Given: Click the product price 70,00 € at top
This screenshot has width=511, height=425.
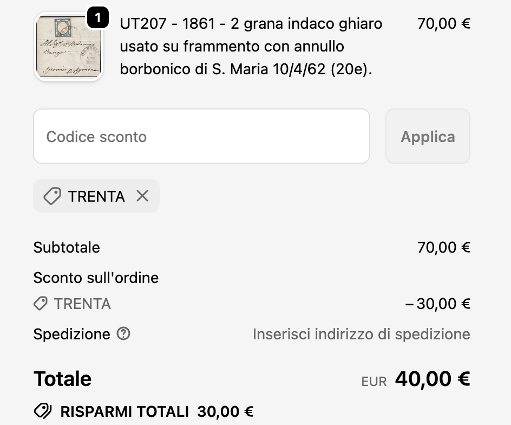Looking at the screenshot, I should 443,24.
